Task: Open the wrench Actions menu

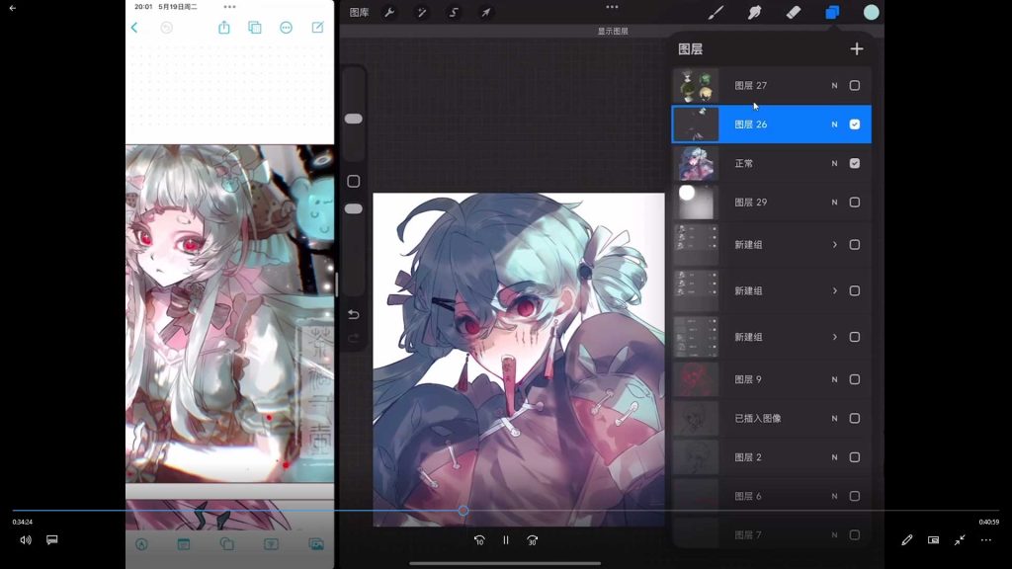Action: [389, 12]
